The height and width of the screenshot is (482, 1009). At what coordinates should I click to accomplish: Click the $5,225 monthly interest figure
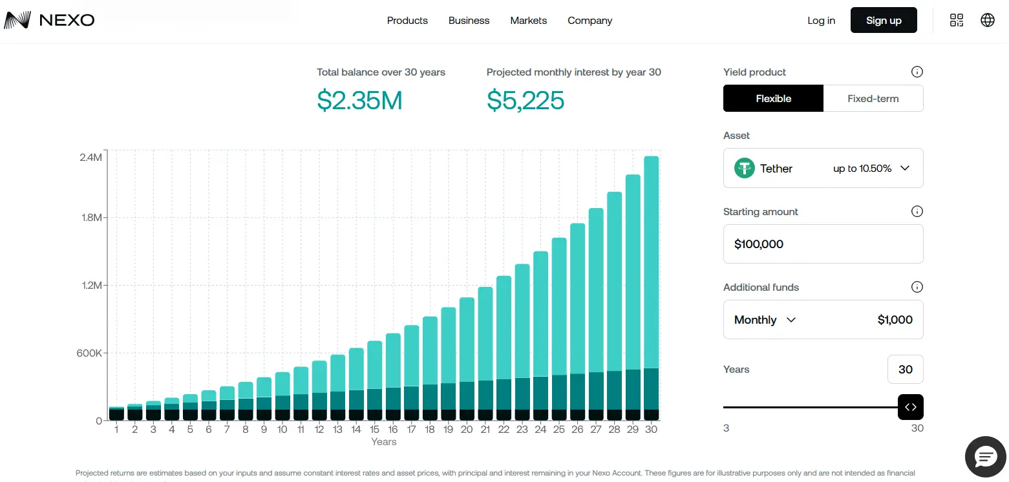[x=526, y=100]
